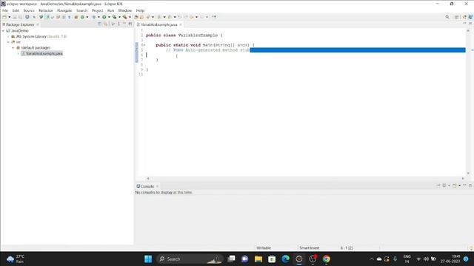Click the tip light-bulb icon in status bar
The image size is (474, 266).
pyautogui.click(x=471, y=248)
